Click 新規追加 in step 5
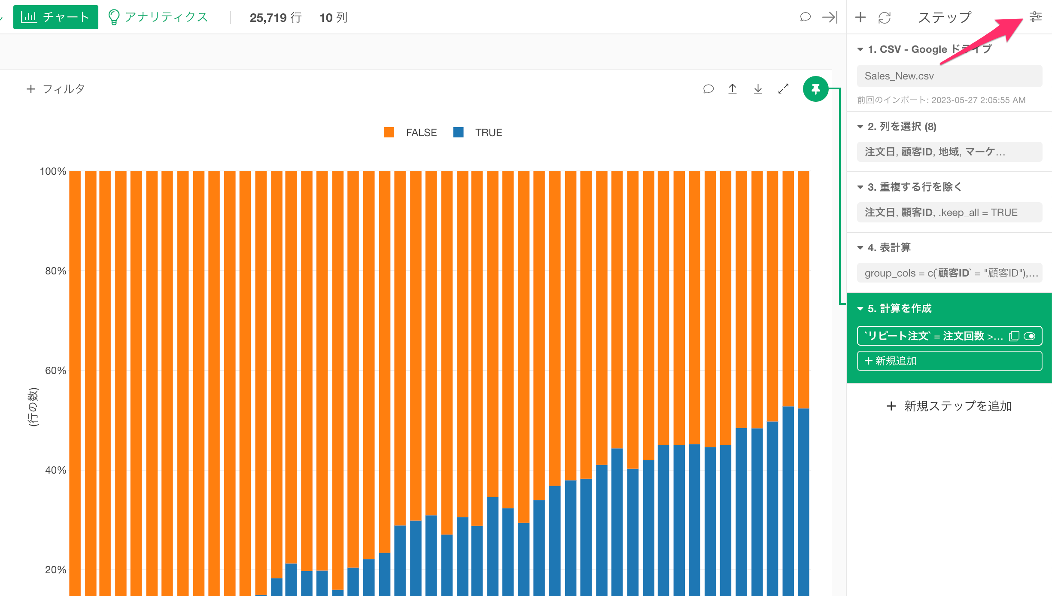 click(x=949, y=361)
